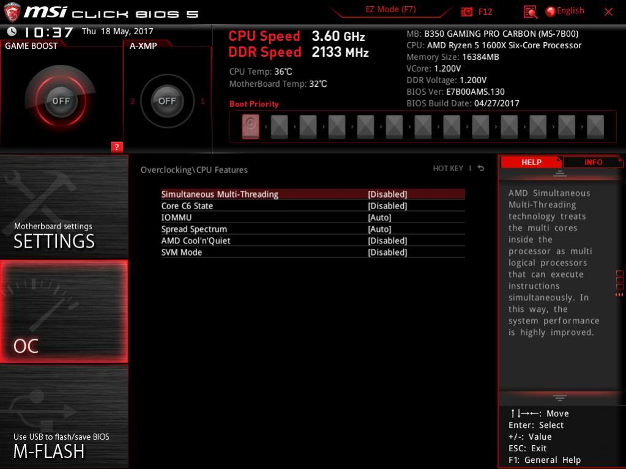
Task: Change Simultaneous Multi-Threading [Disabled] value
Action: (x=387, y=194)
